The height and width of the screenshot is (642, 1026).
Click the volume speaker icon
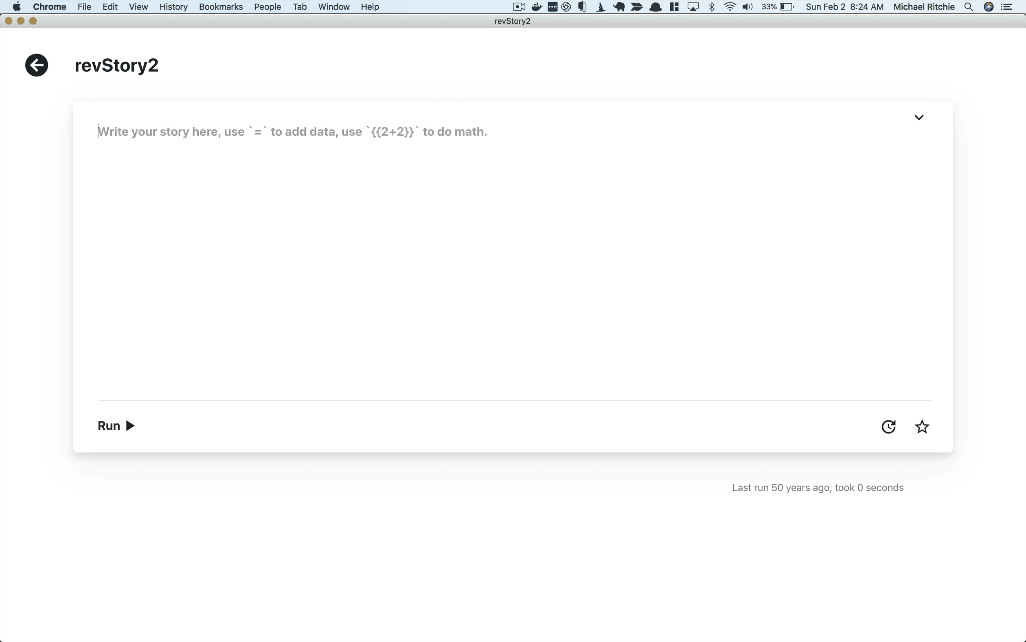click(747, 7)
